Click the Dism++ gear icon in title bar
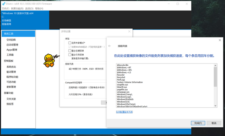 pos(4,4)
